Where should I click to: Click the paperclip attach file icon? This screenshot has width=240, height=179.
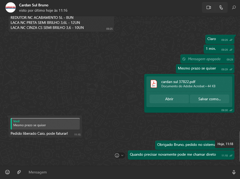click(x=19, y=172)
